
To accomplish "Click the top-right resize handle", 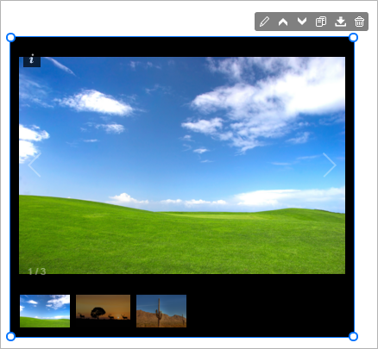I will [353, 38].
